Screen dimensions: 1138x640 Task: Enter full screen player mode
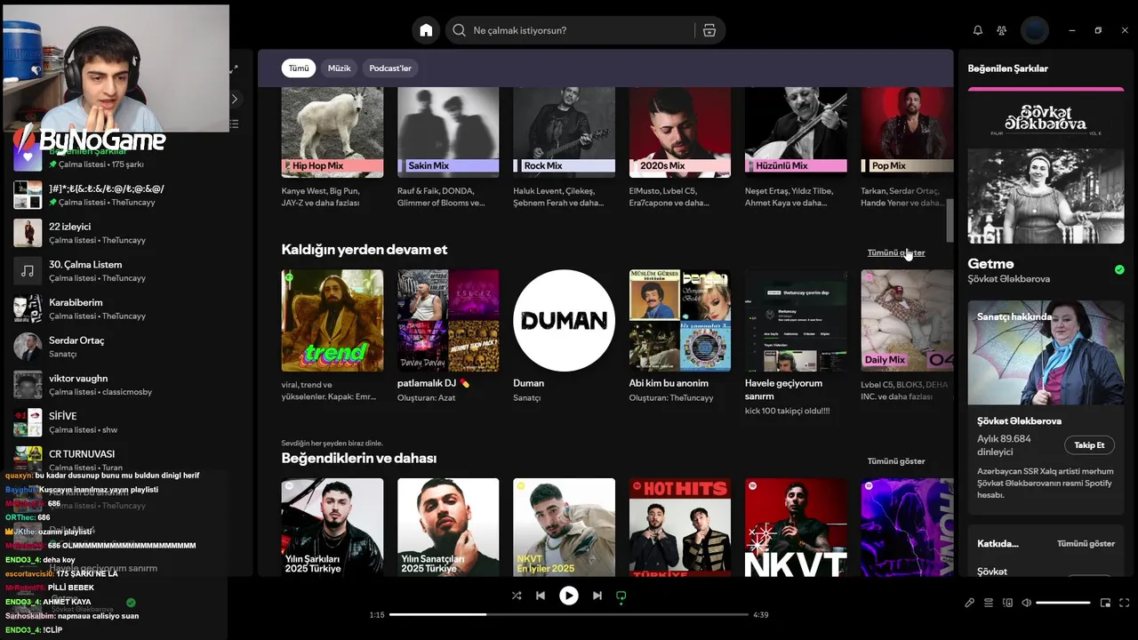1125,603
